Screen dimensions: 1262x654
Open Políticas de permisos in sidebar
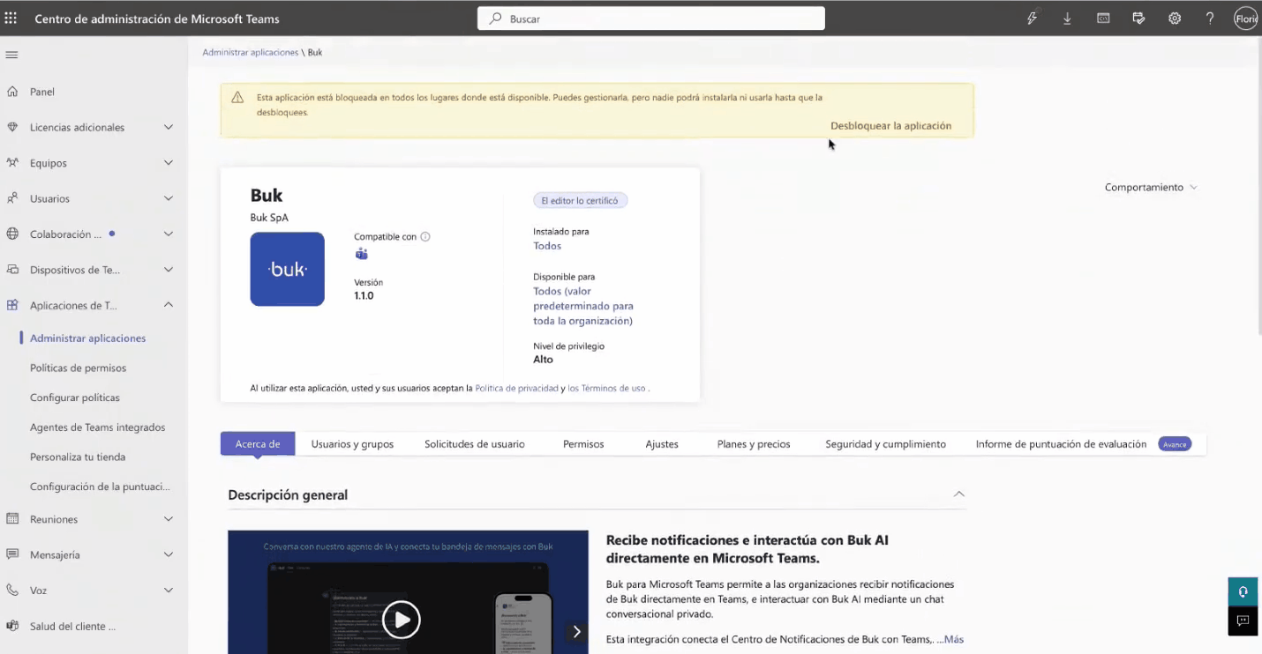click(78, 368)
